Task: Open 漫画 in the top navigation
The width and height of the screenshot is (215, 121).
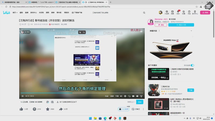Action: (48, 13)
